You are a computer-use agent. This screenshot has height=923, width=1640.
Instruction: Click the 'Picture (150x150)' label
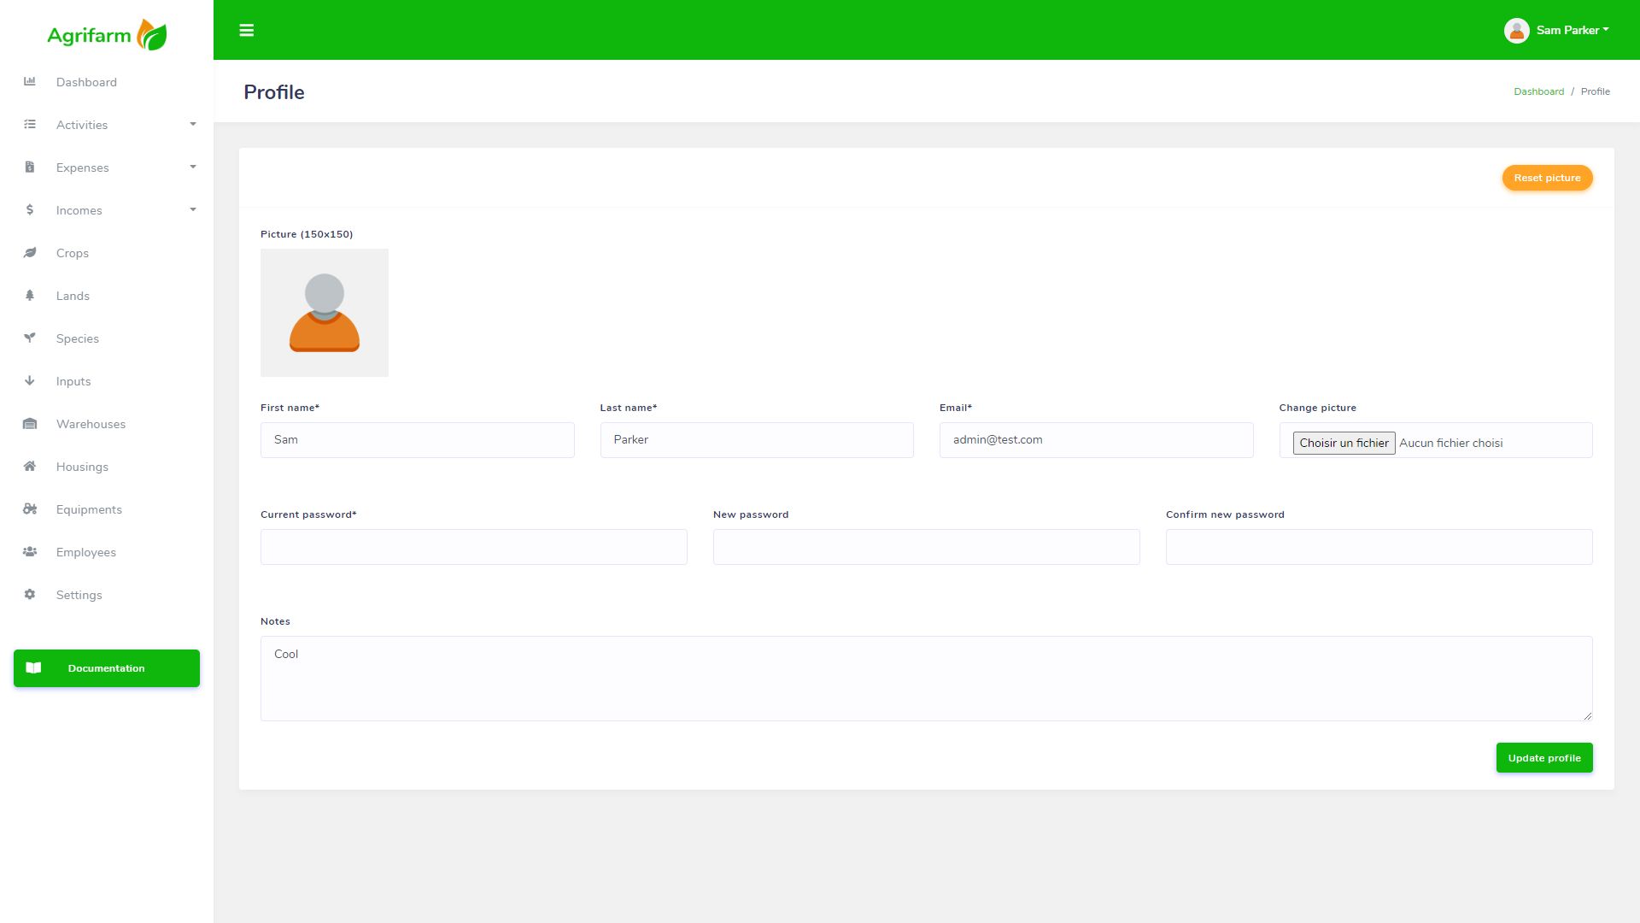coord(307,234)
